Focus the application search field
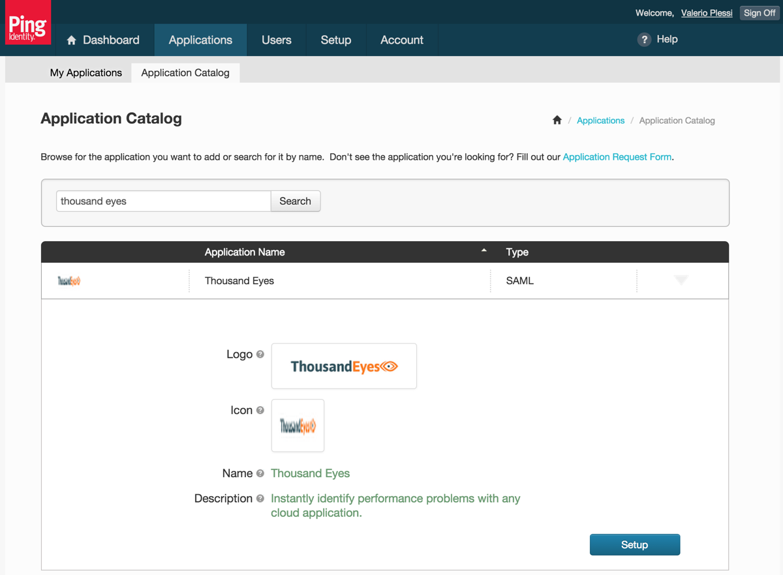 point(163,201)
